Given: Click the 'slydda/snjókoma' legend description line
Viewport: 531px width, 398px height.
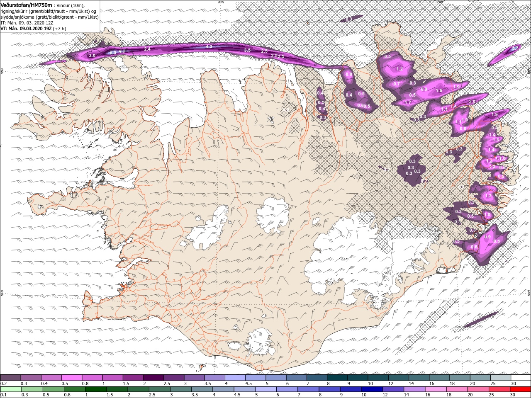Looking at the screenshot, I should (x=49, y=17).
